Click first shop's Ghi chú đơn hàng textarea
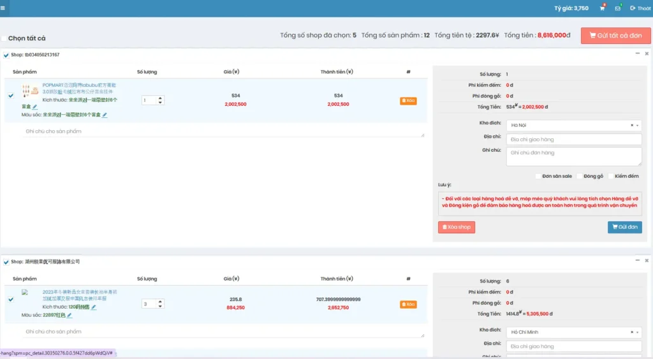Image resolution: width=653 pixels, height=359 pixels. coord(574,157)
